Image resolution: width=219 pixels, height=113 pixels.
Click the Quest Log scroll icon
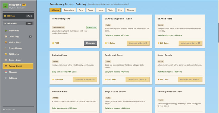click(x=6, y=36)
